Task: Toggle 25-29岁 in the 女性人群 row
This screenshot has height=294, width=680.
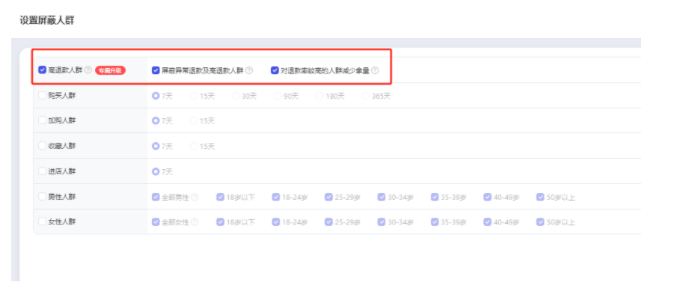Action: coord(328,222)
